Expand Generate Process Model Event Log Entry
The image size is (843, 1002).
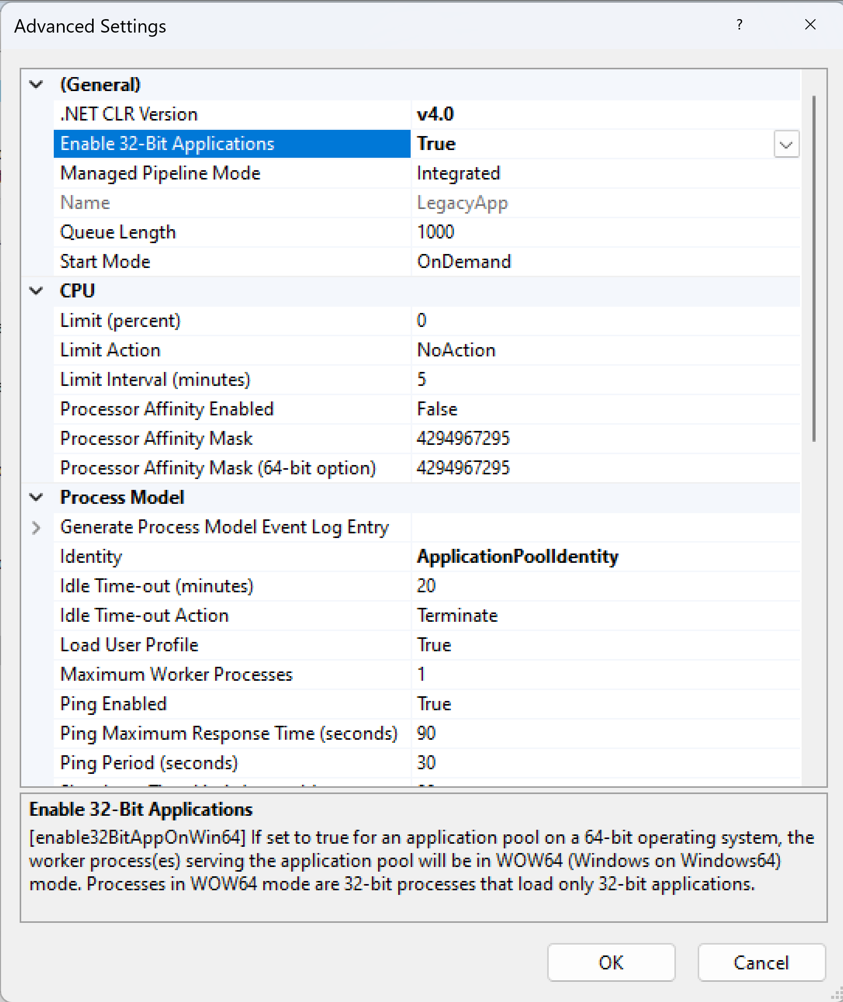point(36,528)
